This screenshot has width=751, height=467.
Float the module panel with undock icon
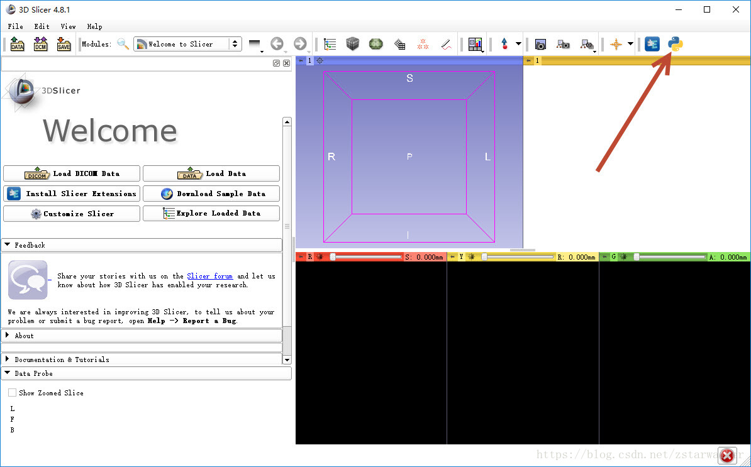[x=276, y=63]
